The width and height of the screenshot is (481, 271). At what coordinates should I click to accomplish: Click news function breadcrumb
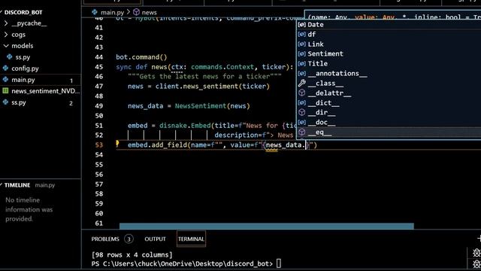point(150,12)
